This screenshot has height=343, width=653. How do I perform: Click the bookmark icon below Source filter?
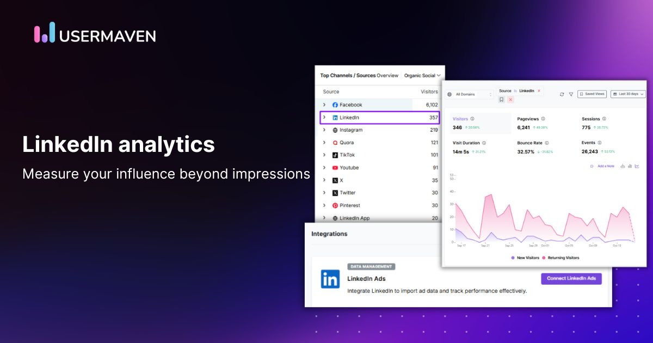[x=502, y=100]
